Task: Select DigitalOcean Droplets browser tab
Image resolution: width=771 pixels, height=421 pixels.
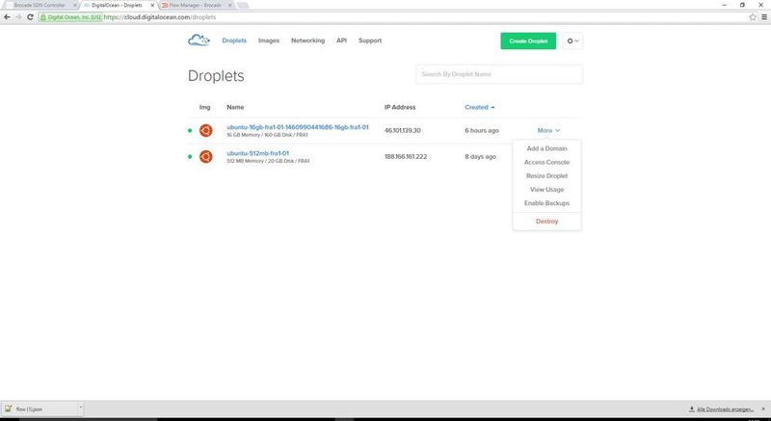Action: tap(117, 5)
